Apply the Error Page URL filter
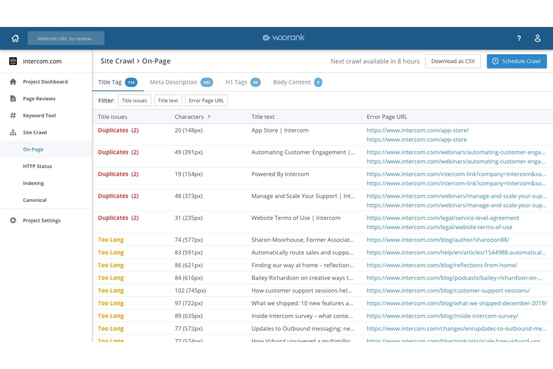553x369 pixels. 206,101
